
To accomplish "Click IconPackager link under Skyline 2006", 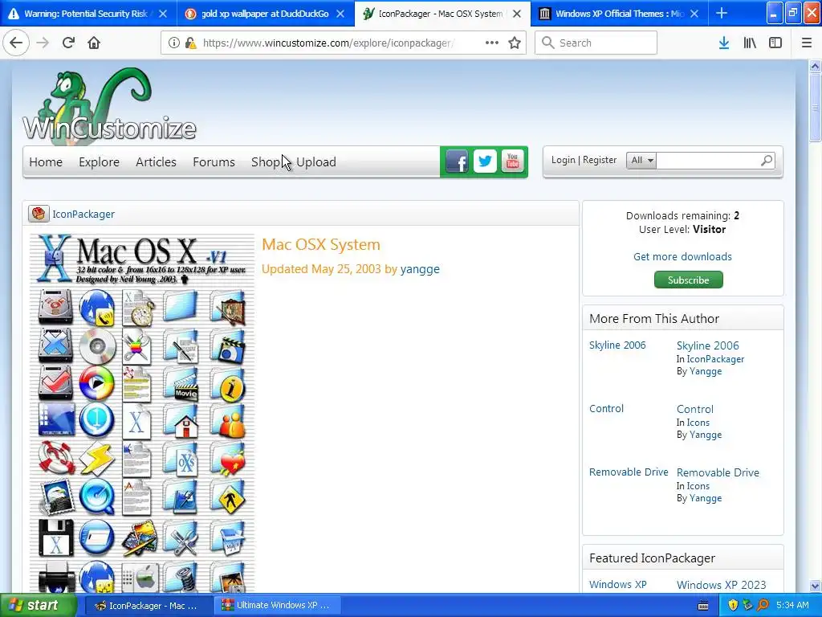I will coord(715,359).
